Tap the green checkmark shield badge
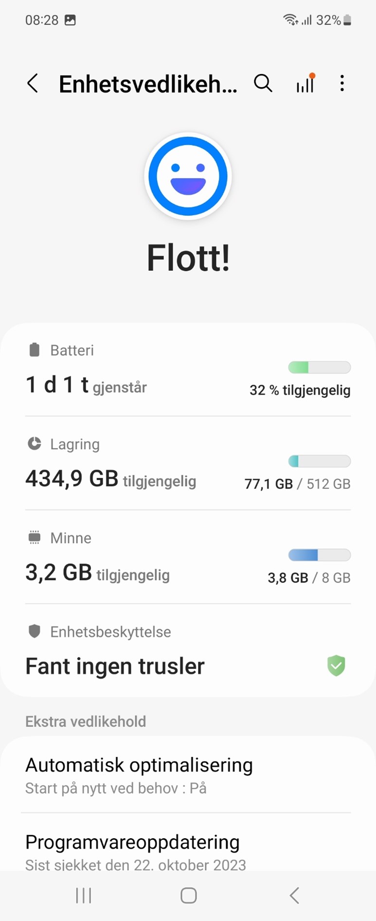Viewport: 376px width, 921px height. pyautogui.click(x=336, y=666)
